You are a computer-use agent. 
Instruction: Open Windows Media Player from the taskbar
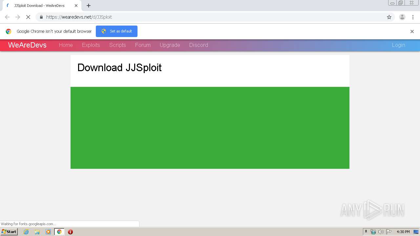pos(48,232)
